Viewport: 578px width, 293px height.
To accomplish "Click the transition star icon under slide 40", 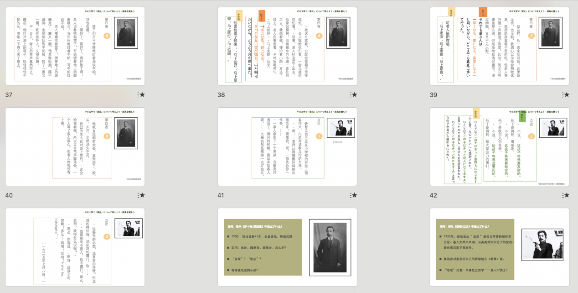I will coord(141,195).
